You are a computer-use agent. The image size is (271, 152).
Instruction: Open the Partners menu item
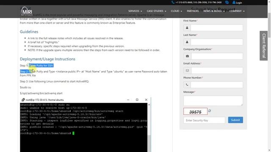pos(193,11)
